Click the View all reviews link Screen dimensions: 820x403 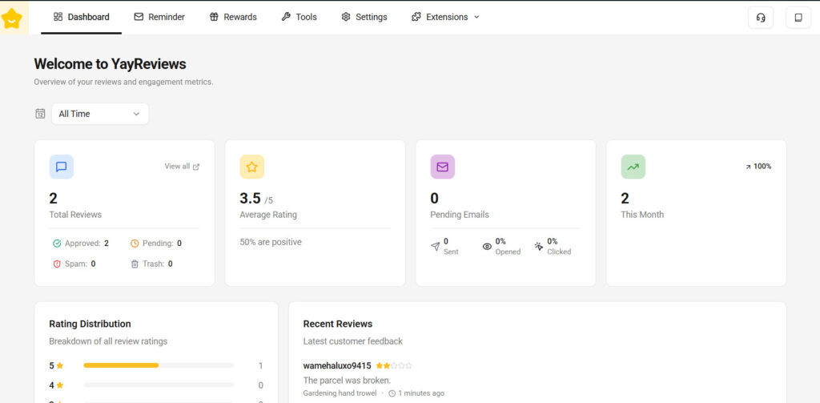coord(182,167)
